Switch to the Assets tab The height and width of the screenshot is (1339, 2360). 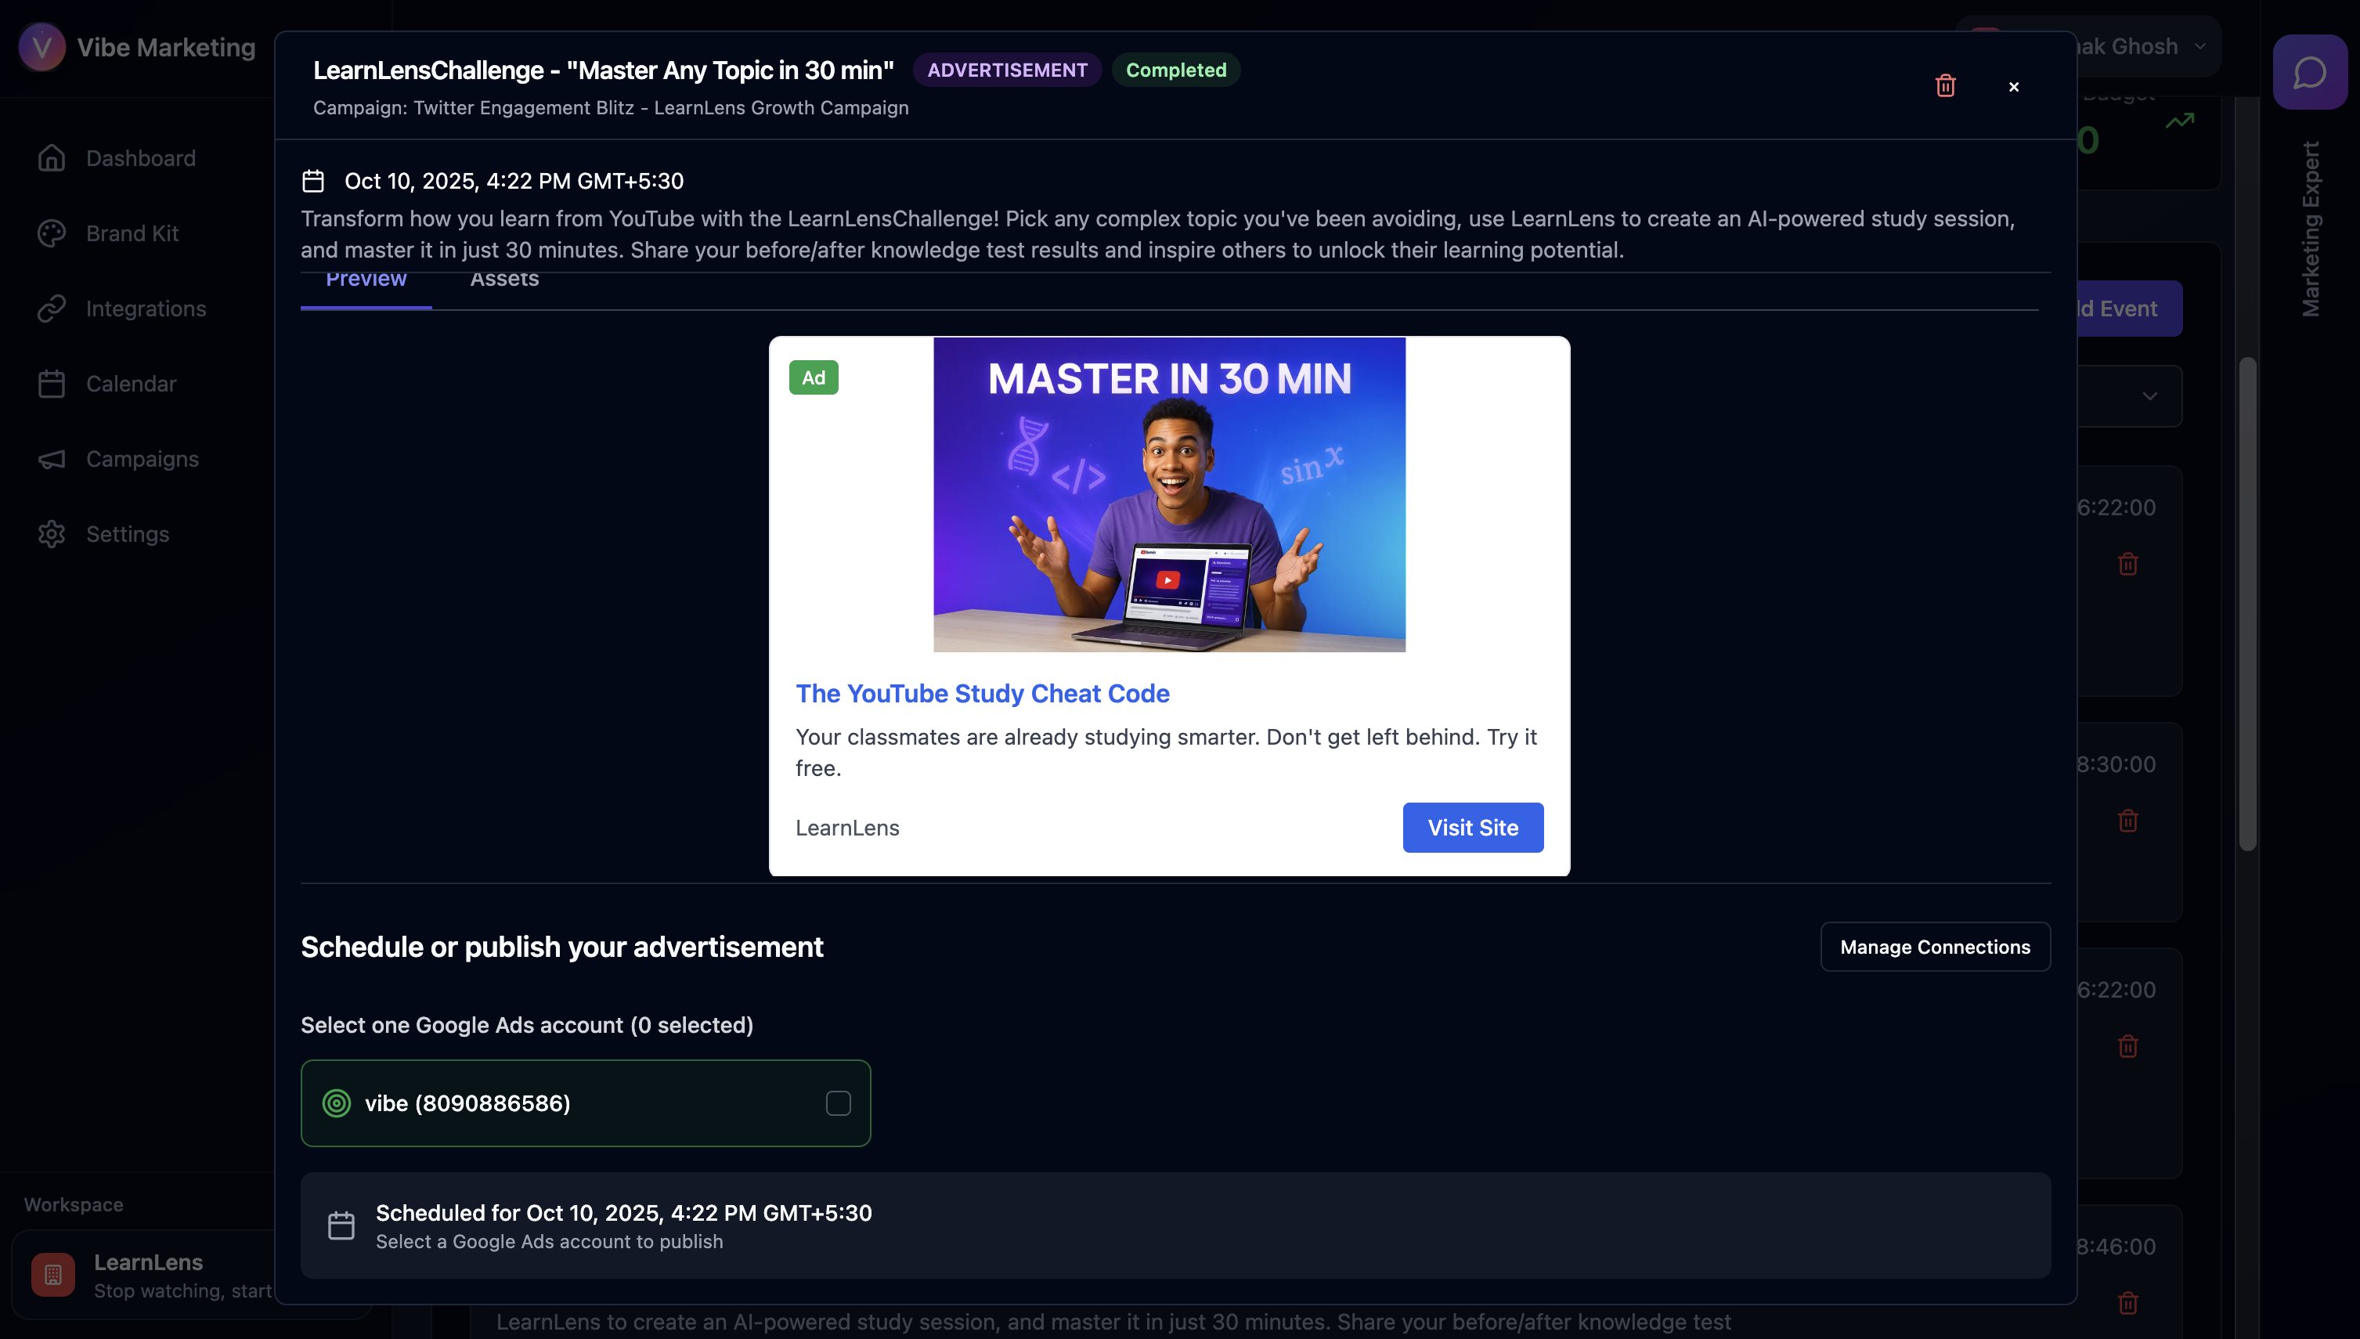tap(503, 280)
